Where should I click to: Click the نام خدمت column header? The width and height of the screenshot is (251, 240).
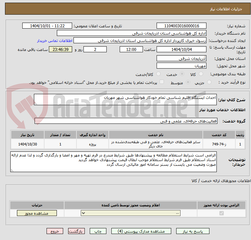tap(156, 135)
